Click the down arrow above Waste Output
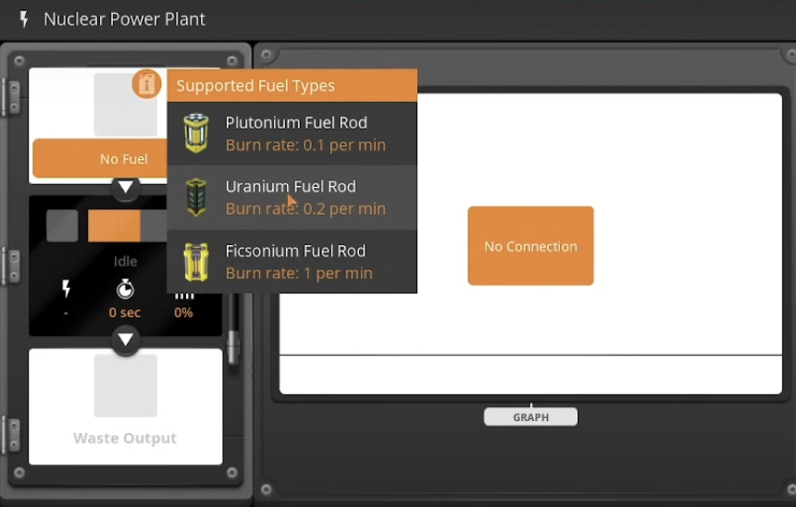Screen dimensions: 796x507 [126, 340]
